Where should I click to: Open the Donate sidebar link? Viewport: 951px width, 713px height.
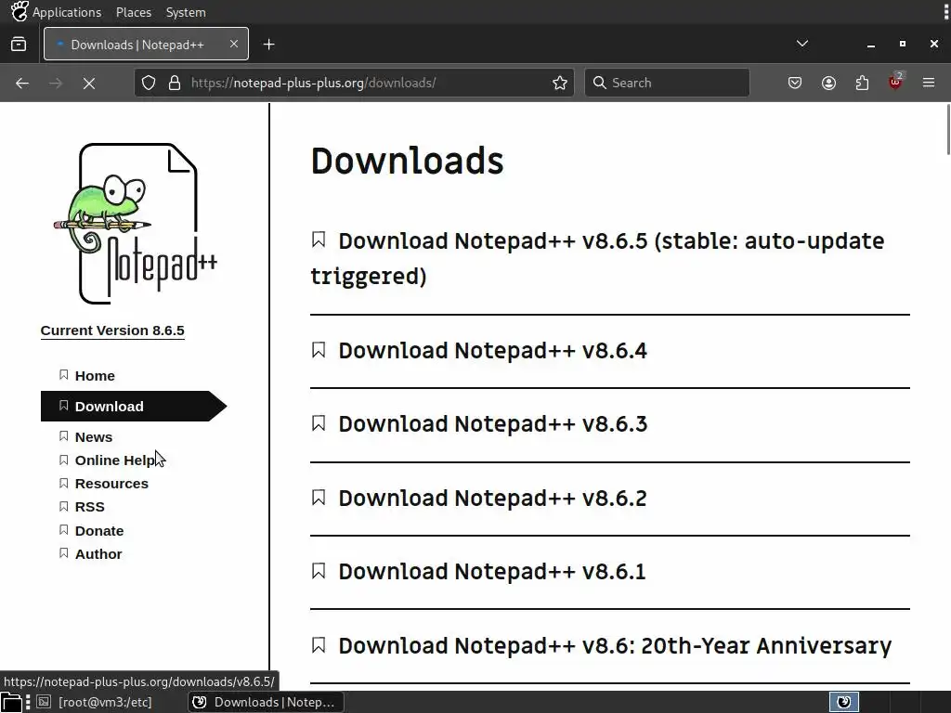pos(99,531)
